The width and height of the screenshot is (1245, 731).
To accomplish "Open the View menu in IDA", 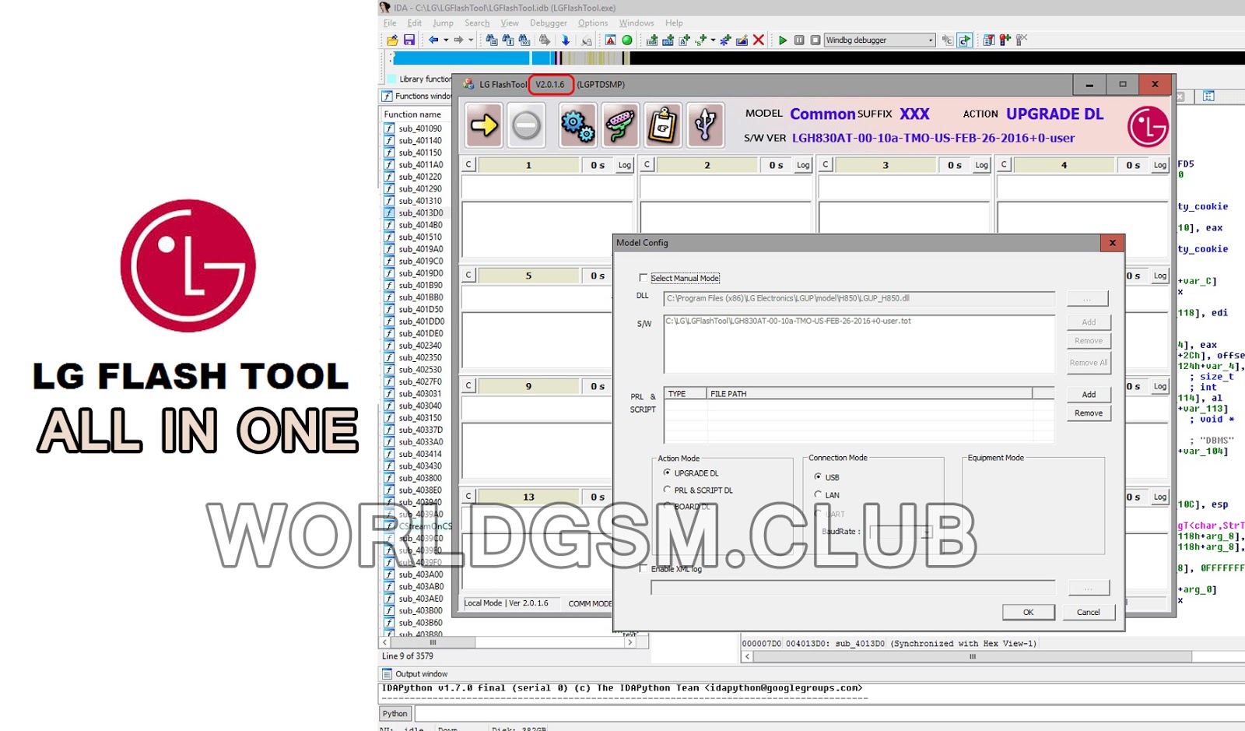I will tap(510, 23).
